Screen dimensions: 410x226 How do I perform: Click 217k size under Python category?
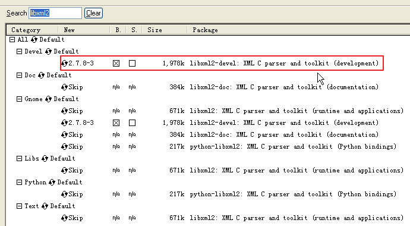click(x=177, y=194)
